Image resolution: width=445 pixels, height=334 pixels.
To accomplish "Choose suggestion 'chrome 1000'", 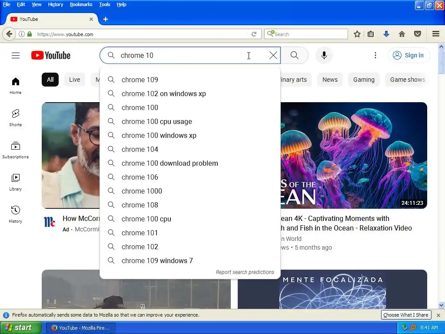I will click(190, 191).
